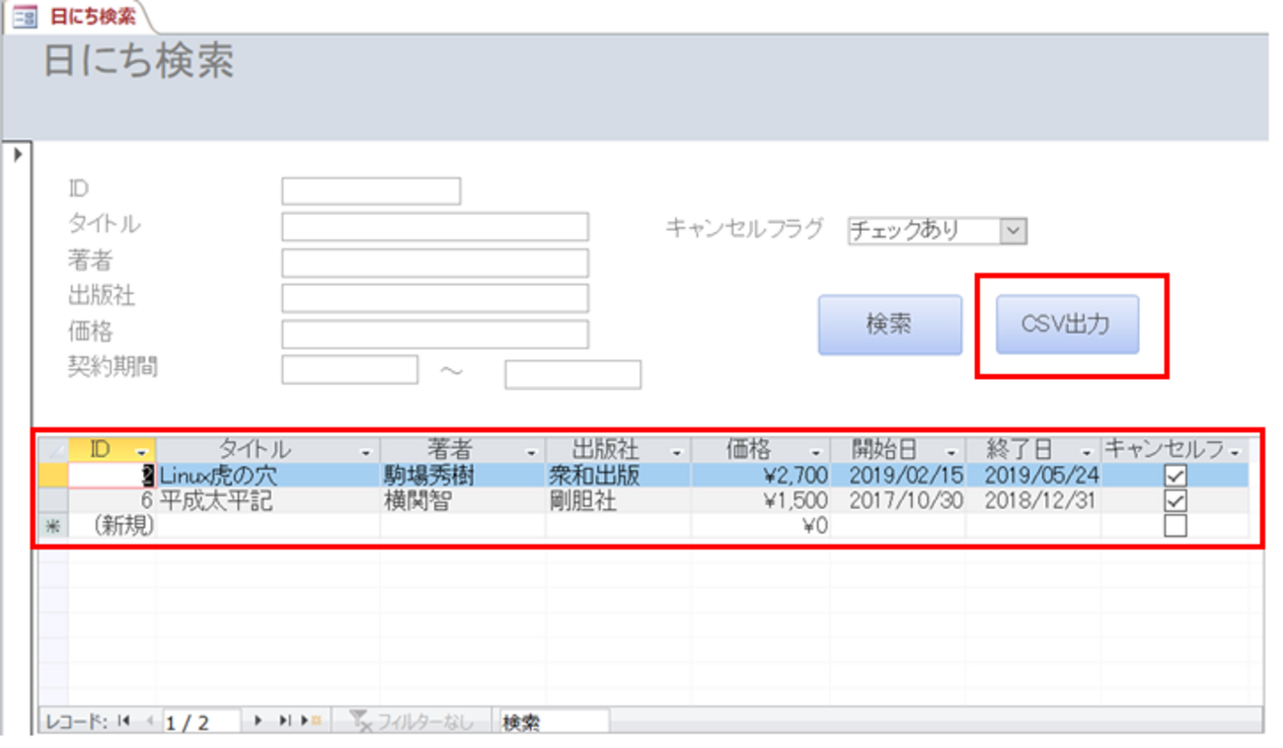
Task: Click the author cell 横関智
Action: tap(463, 500)
